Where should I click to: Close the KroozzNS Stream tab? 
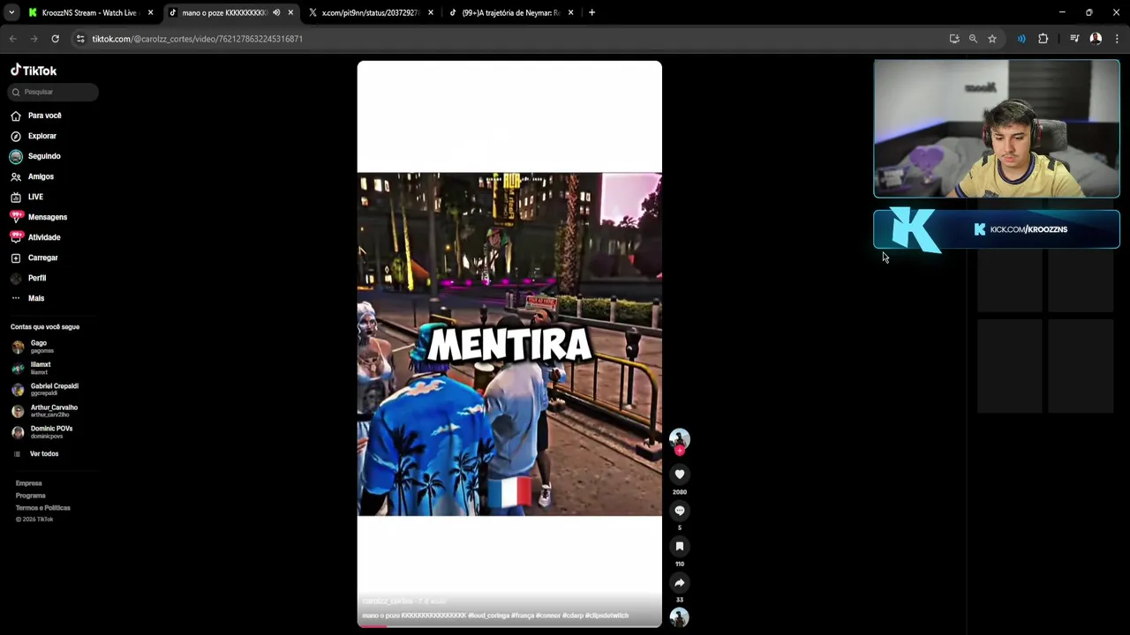coord(150,12)
